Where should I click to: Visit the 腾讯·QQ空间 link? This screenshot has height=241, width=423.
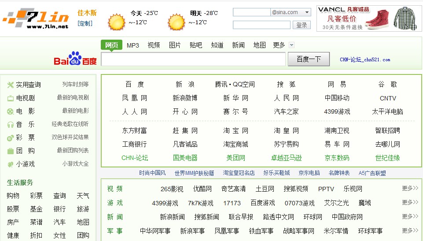(x=235, y=85)
